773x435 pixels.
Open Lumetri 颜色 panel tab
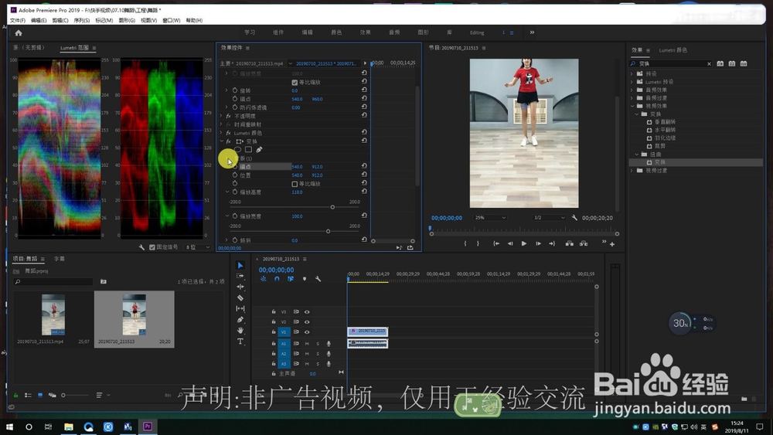[x=673, y=50]
